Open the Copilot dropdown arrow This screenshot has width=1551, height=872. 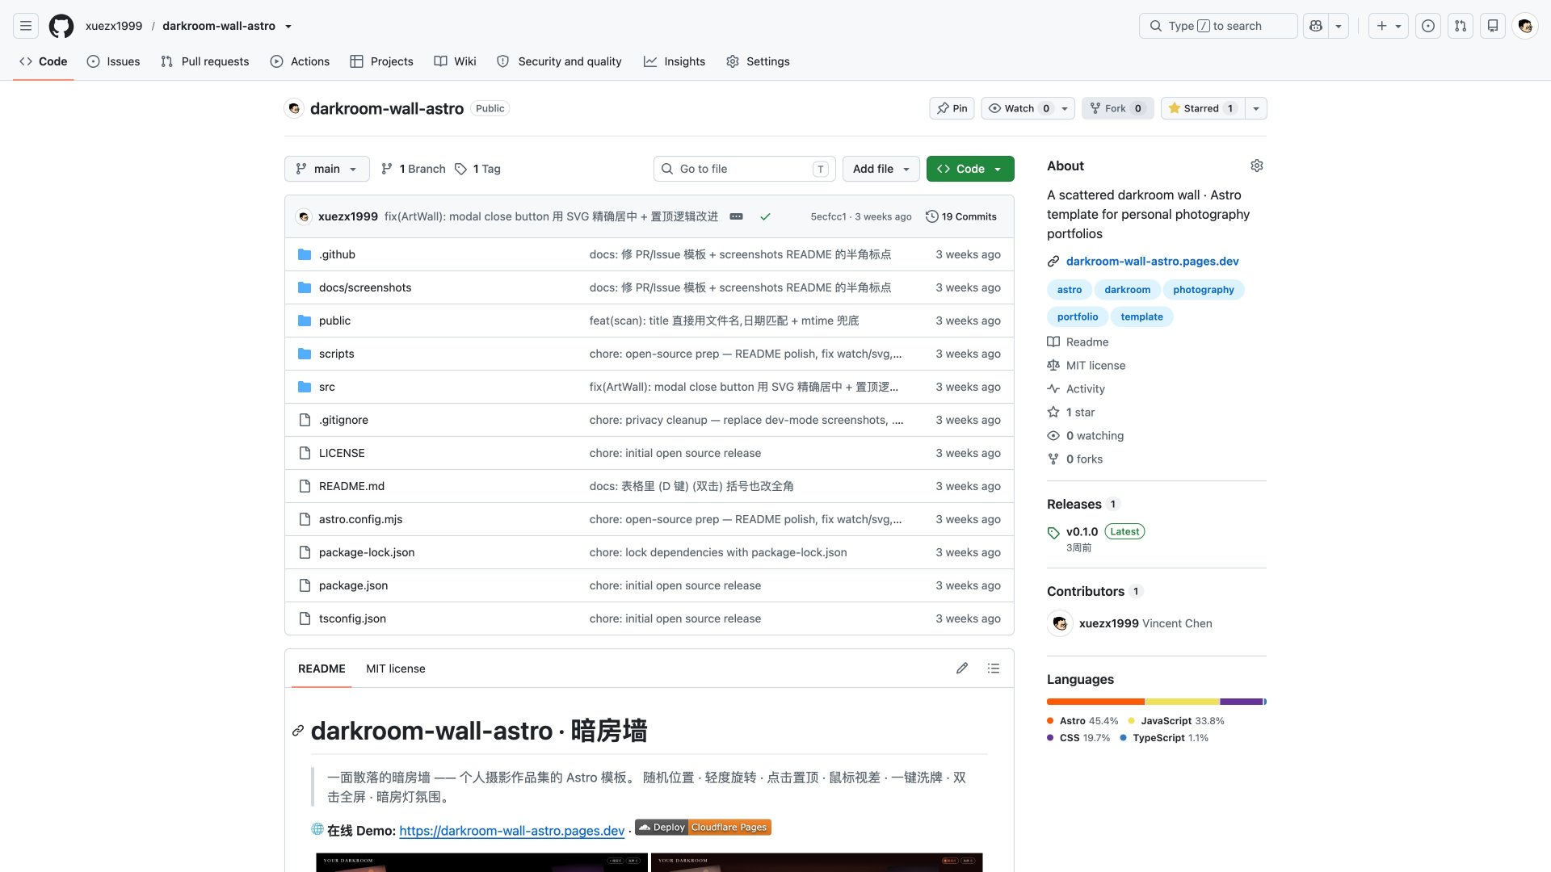1339,26
